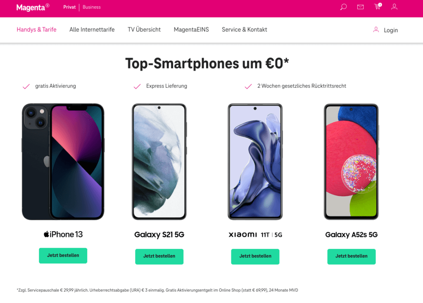This screenshot has height=303, width=423.
Task: Order the iPhone 13 with Jetzt bestellen
Action: point(63,256)
